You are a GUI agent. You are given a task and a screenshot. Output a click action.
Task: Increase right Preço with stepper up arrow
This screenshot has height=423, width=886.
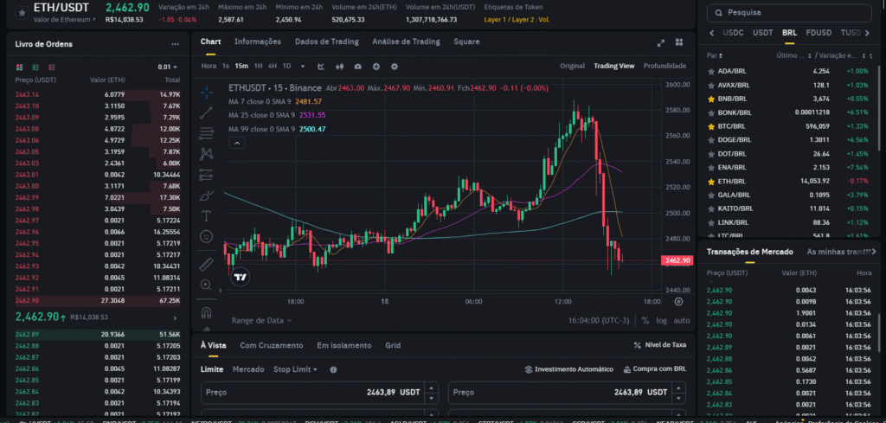[678, 388]
